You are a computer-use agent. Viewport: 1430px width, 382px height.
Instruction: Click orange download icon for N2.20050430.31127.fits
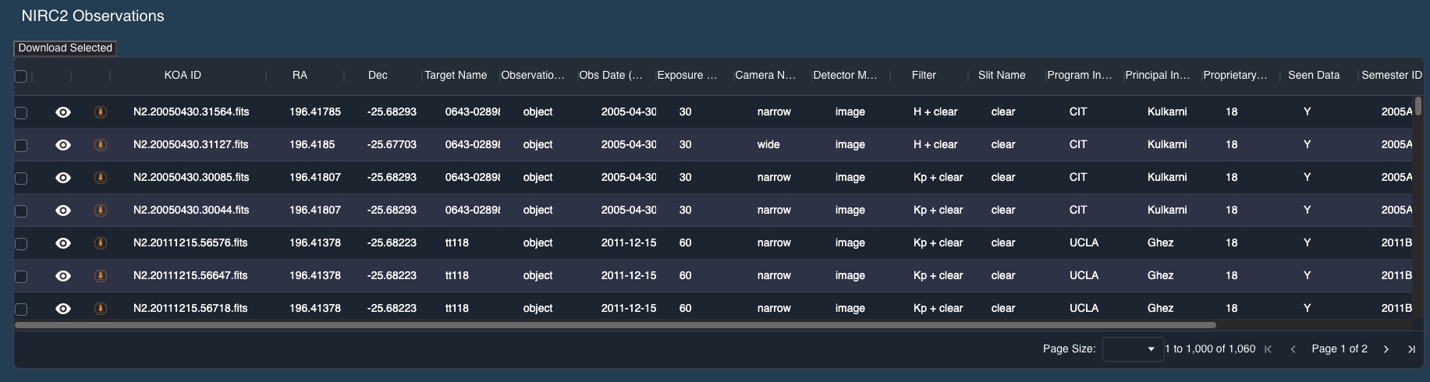100,145
